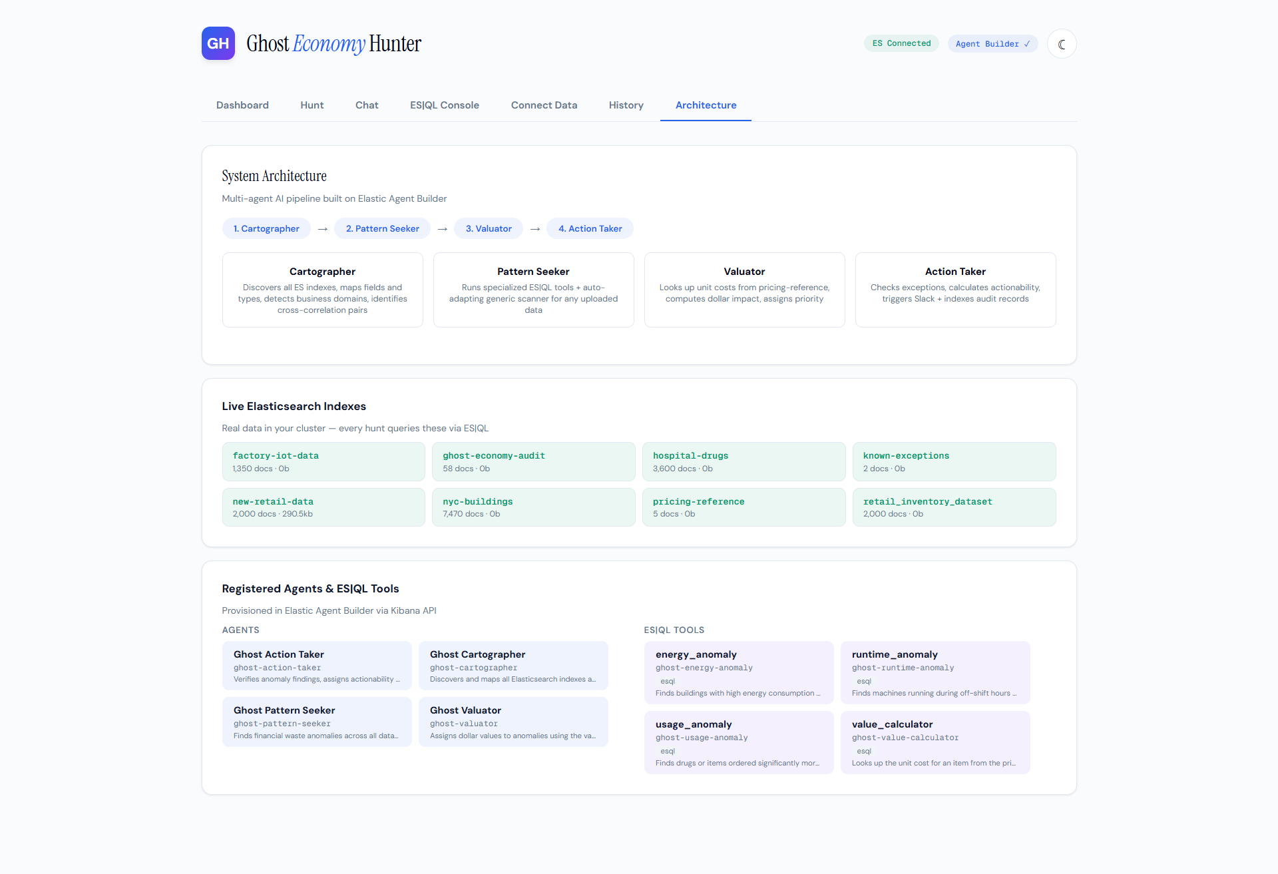Go to the Connect Data tab
This screenshot has width=1278, height=874.
click(x=544, y=105)
